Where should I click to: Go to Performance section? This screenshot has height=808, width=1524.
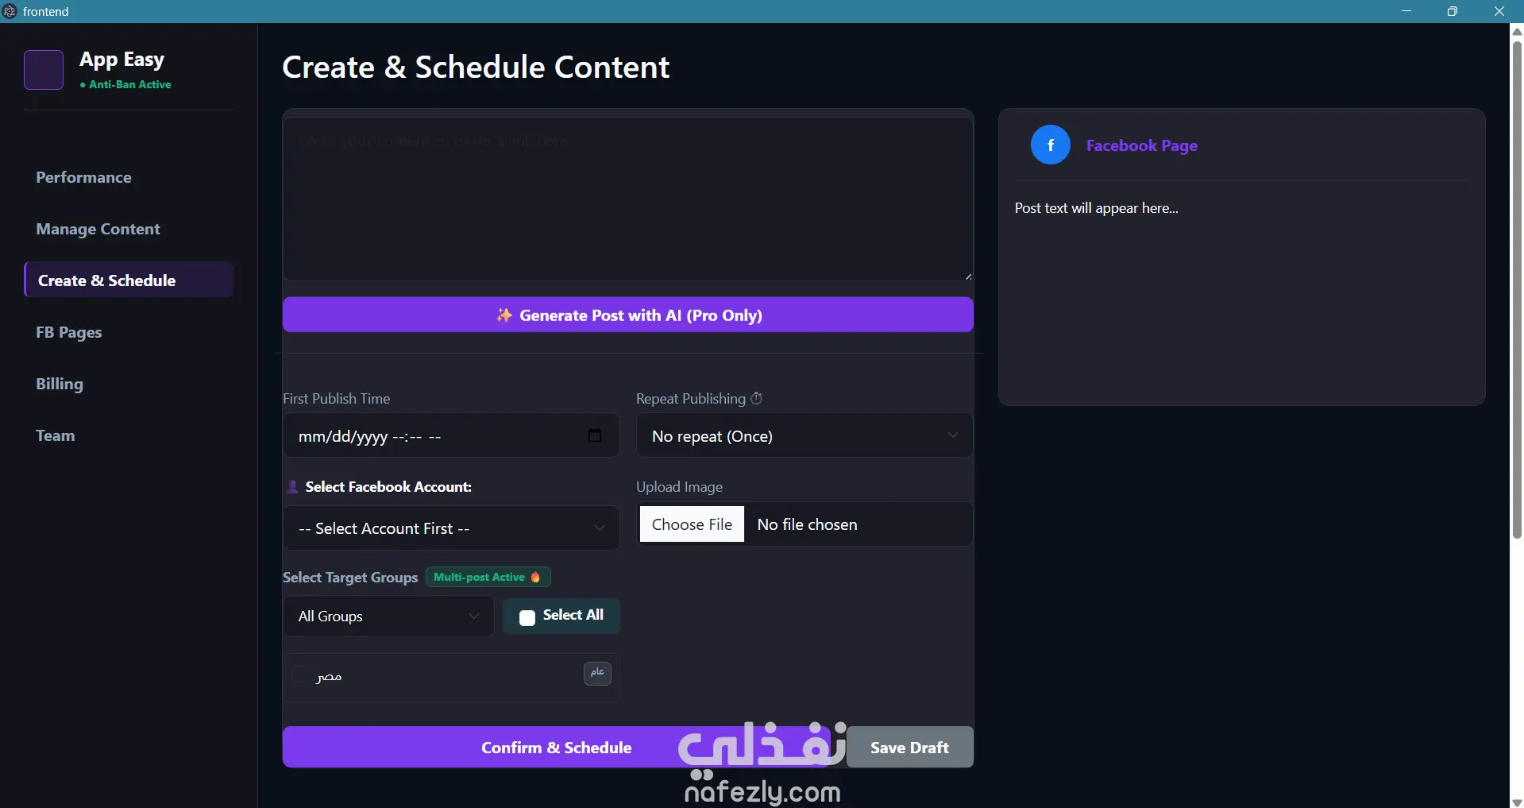coord(83,177)
